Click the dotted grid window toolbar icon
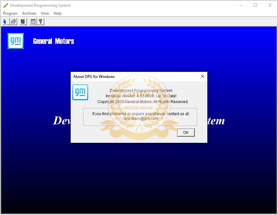Image resolution: width=278 pixels, height=215 pixels. click(x=33, y=22)
